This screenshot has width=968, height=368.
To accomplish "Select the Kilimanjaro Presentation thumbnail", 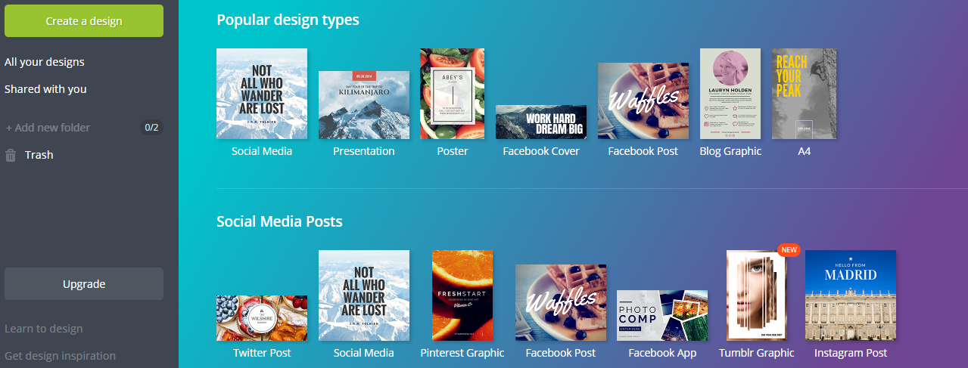I will [364, 105].
